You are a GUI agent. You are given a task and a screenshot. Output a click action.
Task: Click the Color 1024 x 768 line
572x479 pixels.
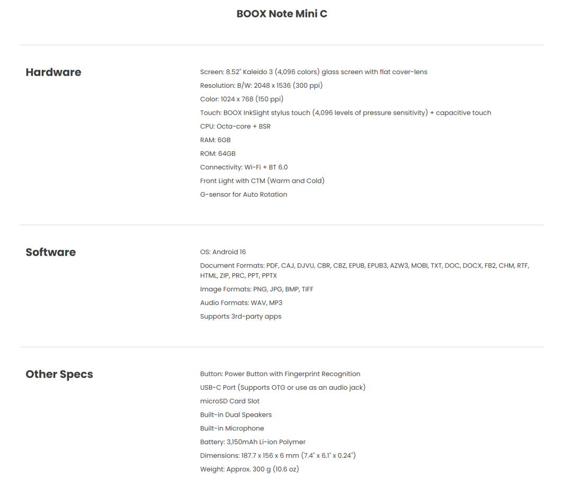coord(242,99)
